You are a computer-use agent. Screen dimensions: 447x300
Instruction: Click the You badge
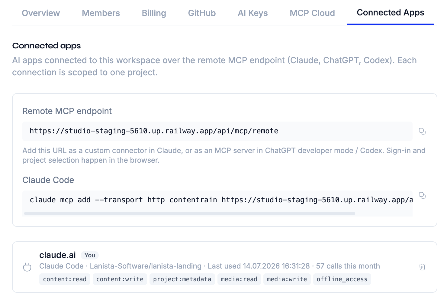point(90,255)
